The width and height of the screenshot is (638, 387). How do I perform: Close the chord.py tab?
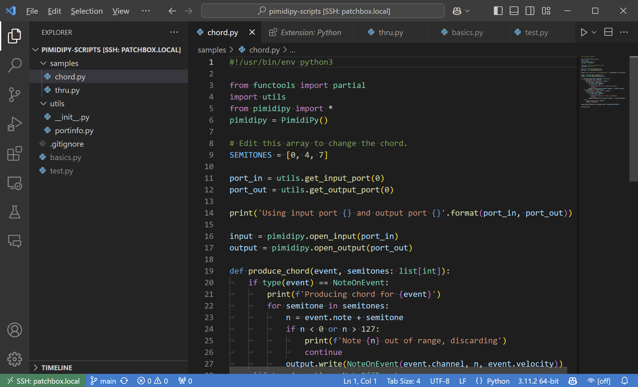pos(252,32)
